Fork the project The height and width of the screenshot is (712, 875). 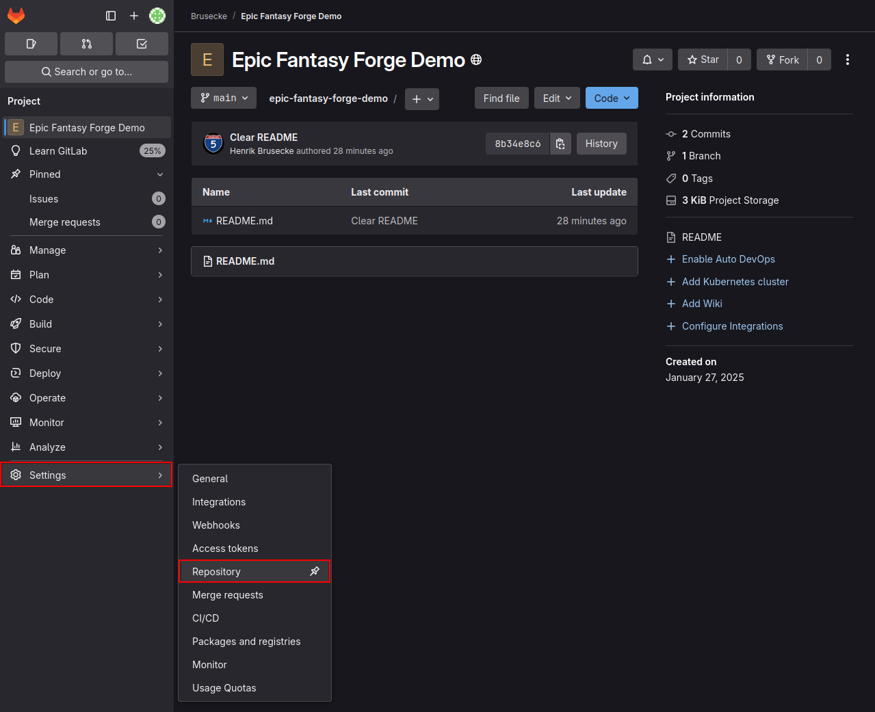782,60
